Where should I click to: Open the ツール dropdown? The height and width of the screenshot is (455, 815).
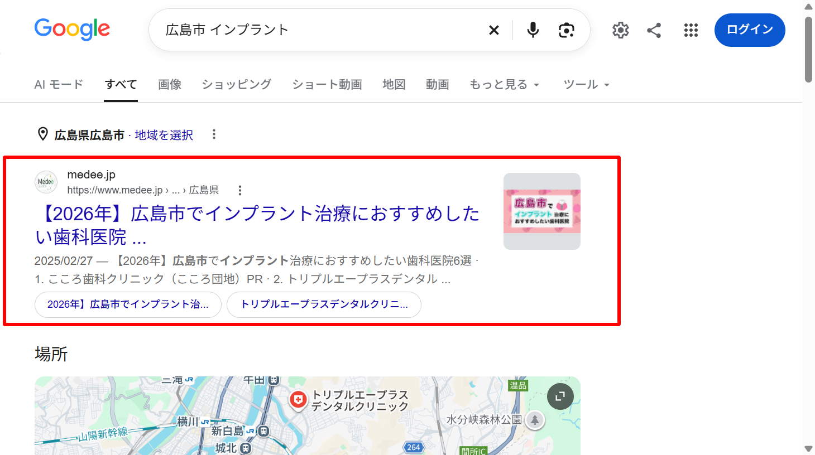click(x=586, y=85)
